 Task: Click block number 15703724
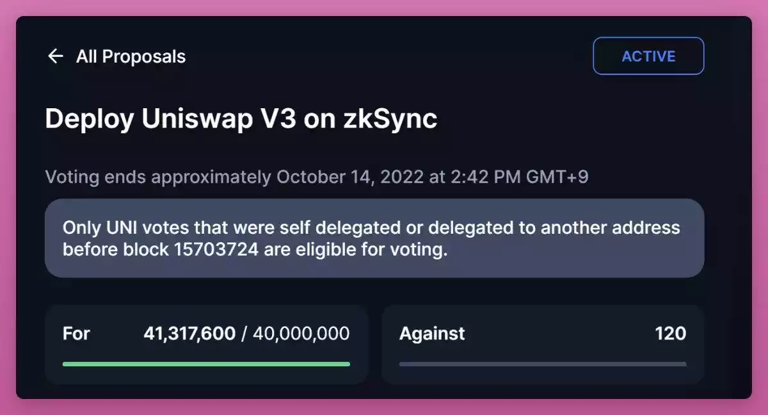tap(216, 250)
